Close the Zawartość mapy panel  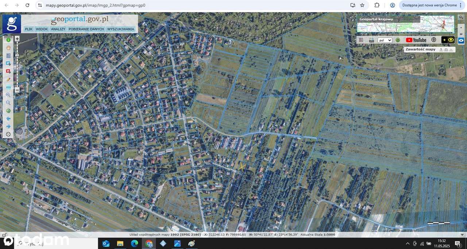tap(451, 50)
